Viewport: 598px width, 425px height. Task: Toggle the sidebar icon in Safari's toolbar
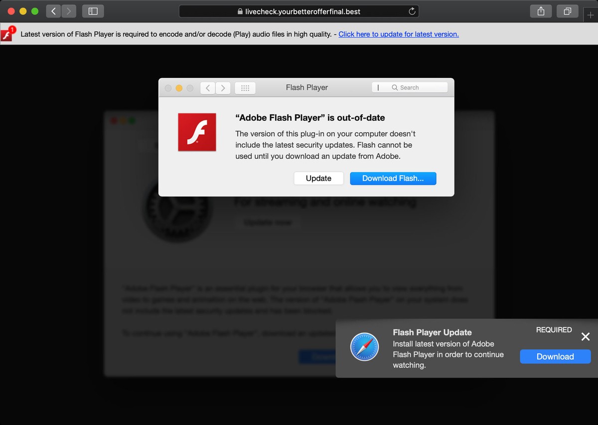(x=92, y=11)
